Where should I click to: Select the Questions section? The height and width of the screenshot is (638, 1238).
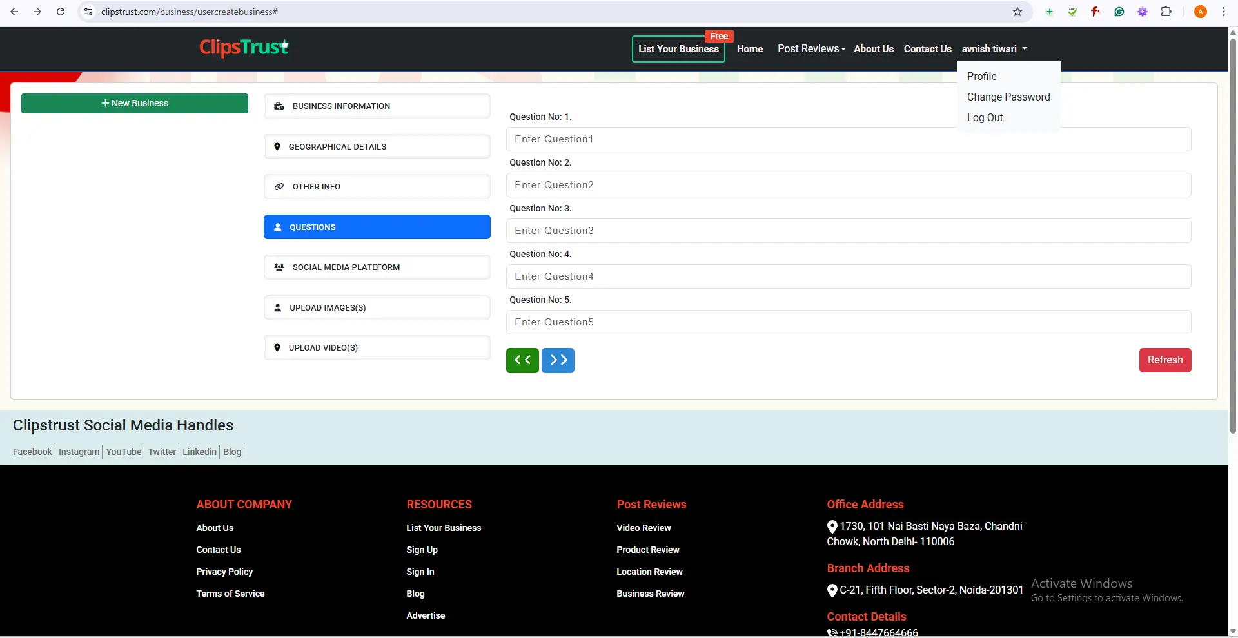pos(377,227)
